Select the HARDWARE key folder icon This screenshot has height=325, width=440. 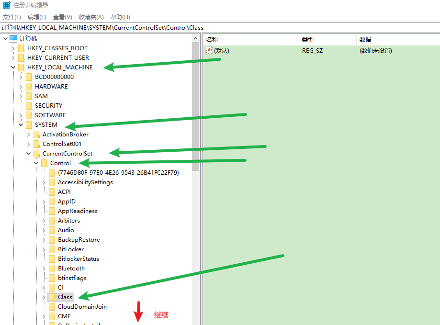click(29, 86)
